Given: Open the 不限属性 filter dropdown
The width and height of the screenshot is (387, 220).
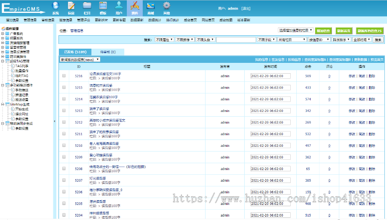Looking at the screenshot, I should click(164, 40).
